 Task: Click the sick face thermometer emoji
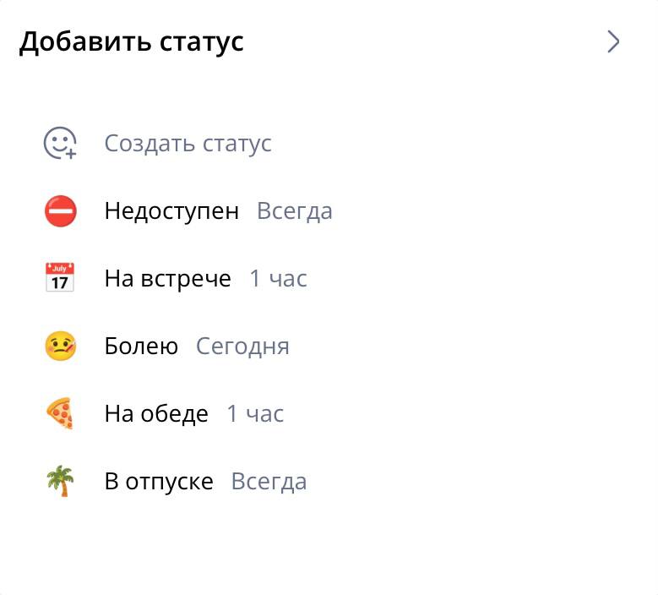[x=60, y=347]
